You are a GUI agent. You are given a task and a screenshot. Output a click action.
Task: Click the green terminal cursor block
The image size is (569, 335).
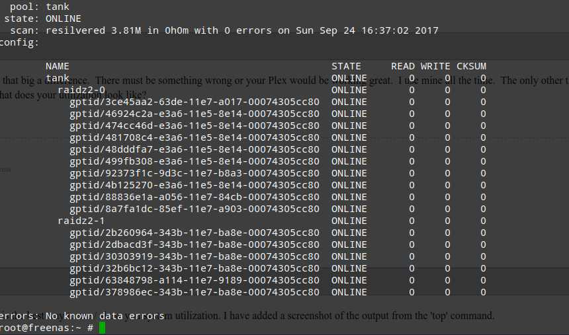click(x=102, y=328)
